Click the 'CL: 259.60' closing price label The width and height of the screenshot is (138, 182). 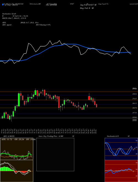tap(51, 5)
